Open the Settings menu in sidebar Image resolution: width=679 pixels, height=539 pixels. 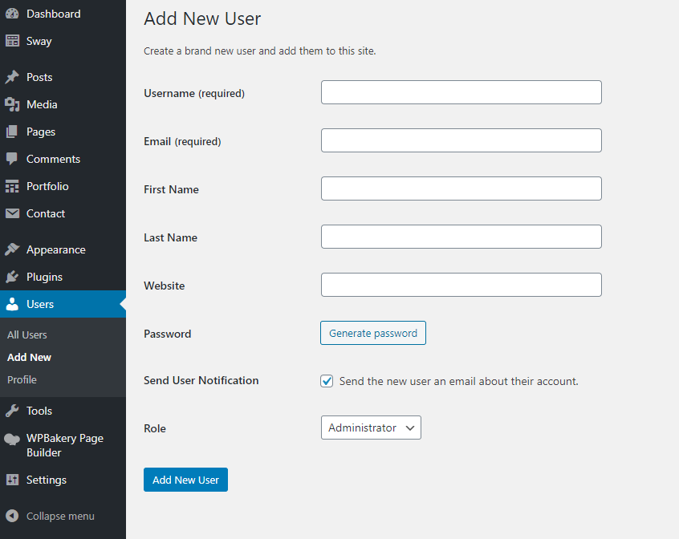(x=47, y=480)
